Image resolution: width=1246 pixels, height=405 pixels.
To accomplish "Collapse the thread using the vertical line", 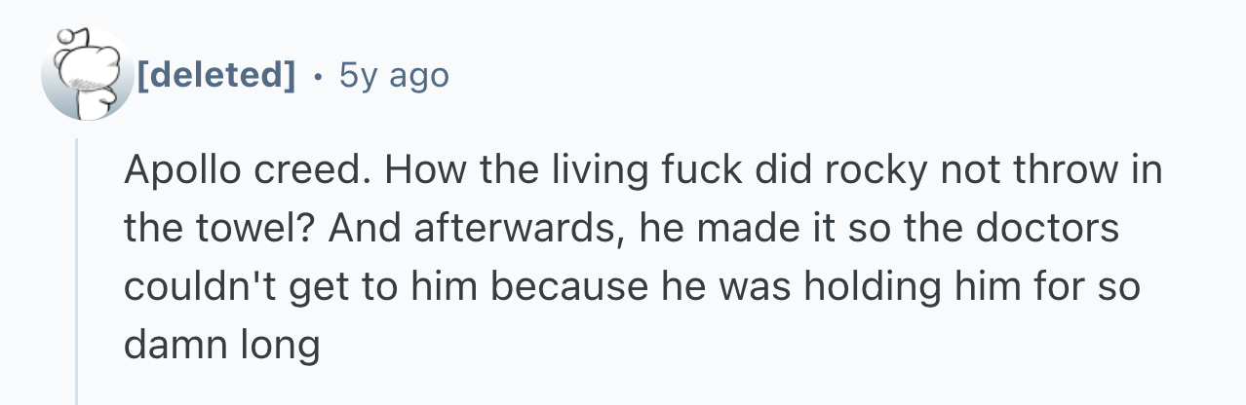I will [x=77, y=273].
